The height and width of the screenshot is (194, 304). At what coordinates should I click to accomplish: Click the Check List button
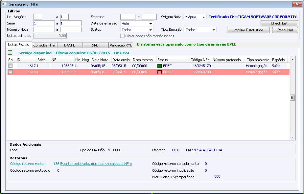coord(279,23)
